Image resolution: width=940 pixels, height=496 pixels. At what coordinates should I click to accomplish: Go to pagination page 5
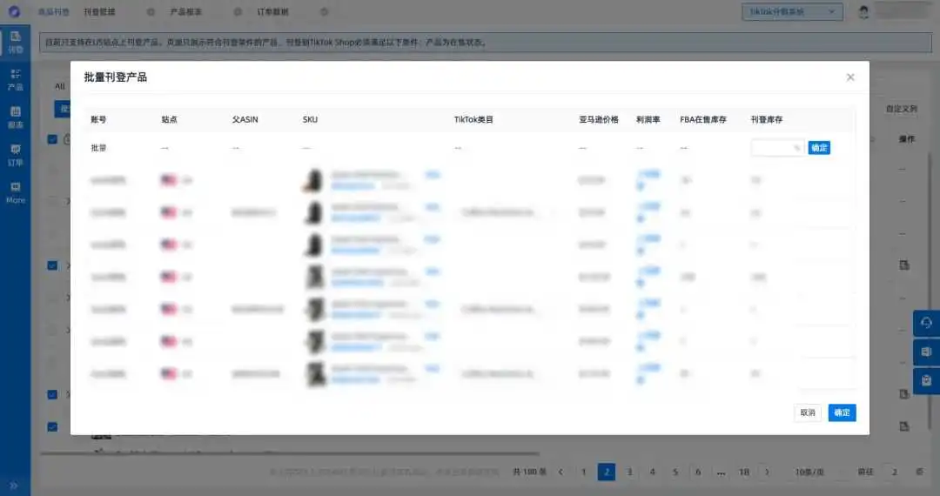click(x=675, y=472)
